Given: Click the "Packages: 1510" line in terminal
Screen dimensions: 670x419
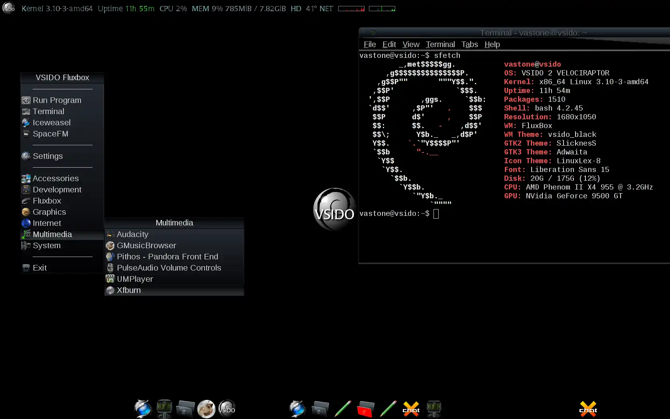Looking at the screenshot, I should 535,99.
